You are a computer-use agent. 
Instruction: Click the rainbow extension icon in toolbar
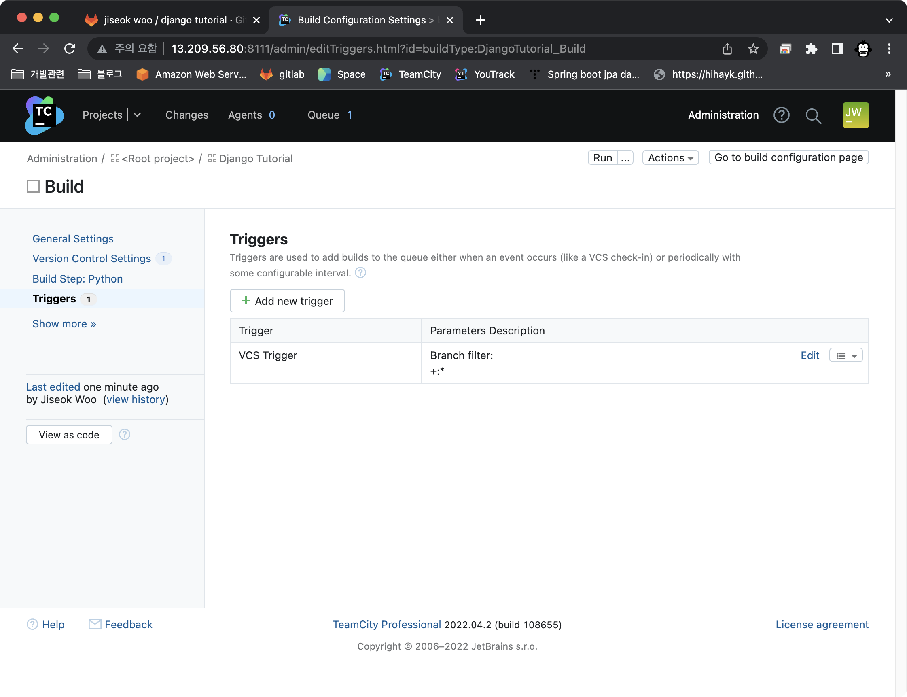click(x=785, y=49)
